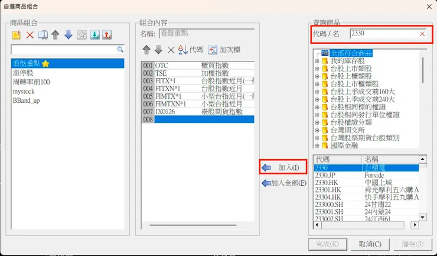The height and width of the screenshot is (256, 437).
Task: Select 台灣股票期貨台股類別 tree item
Action: pos(365,138)
